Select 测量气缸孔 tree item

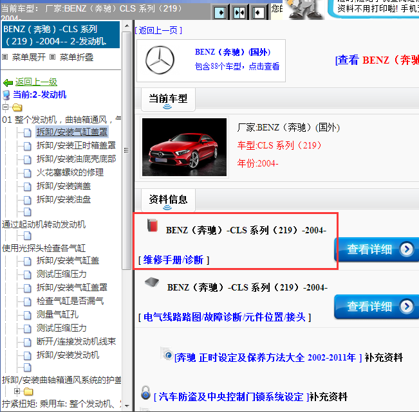[x=57, y=314]
